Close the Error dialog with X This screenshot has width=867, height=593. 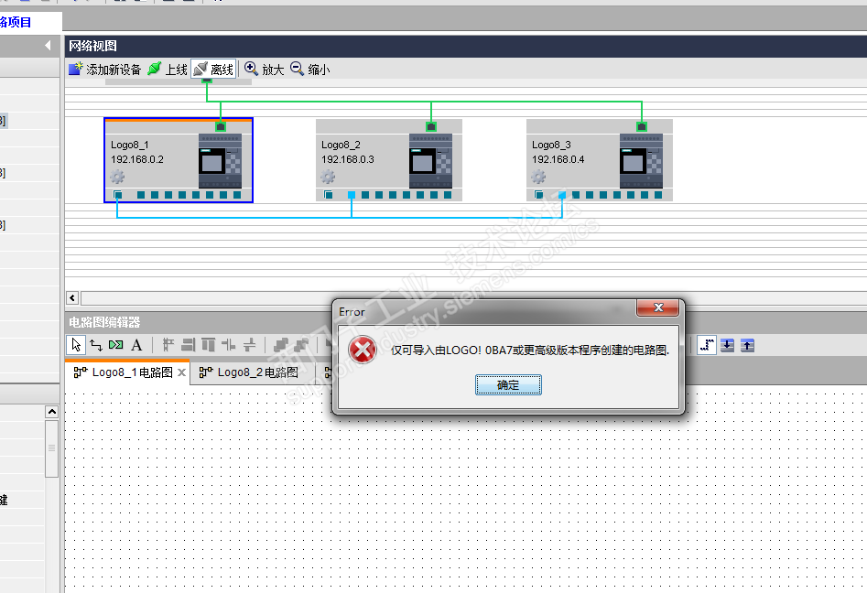[658, 307]
